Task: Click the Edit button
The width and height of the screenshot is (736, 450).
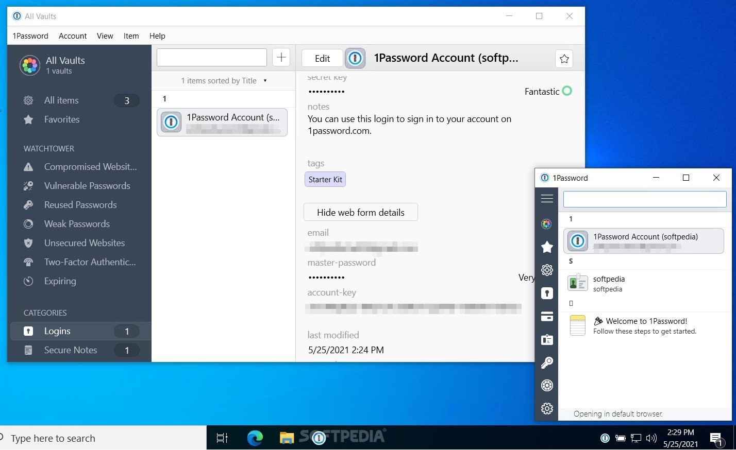Action: (322, 58)
